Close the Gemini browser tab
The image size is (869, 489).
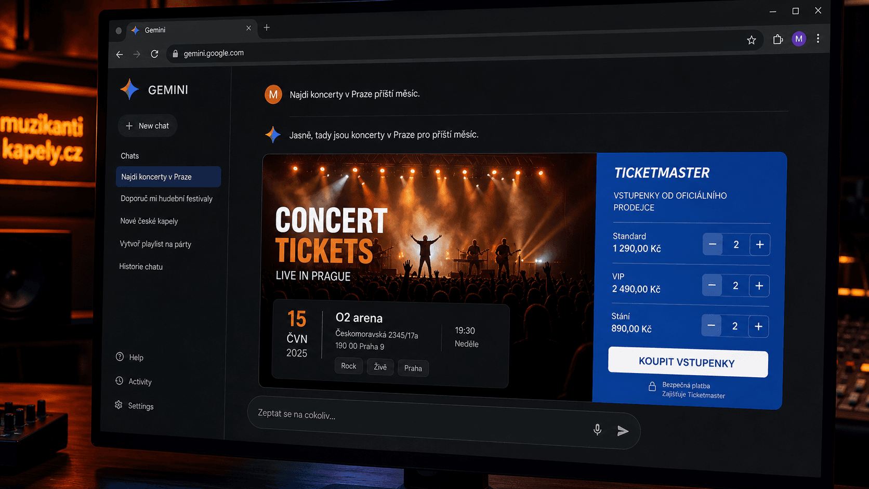pos(248,28)
